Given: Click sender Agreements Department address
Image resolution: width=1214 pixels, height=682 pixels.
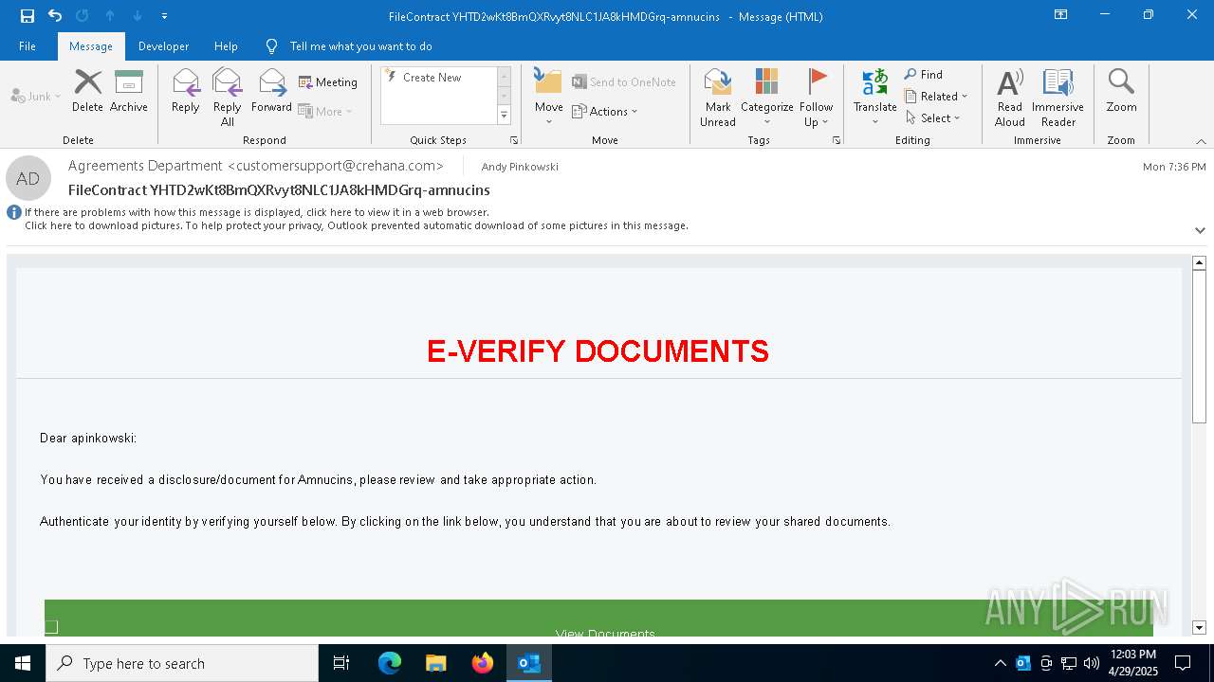Looking at the screenshot, I should point(256,166).
